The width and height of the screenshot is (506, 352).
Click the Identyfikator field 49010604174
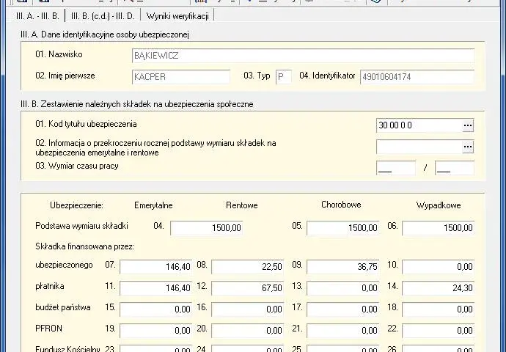click(x=417, y=77)
